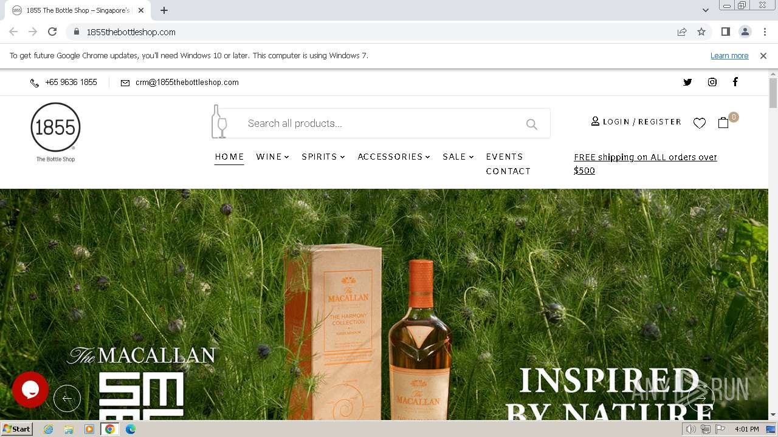
Task: Click the phone icon beside +65 9636 1855
Action: tap(35, 83)
